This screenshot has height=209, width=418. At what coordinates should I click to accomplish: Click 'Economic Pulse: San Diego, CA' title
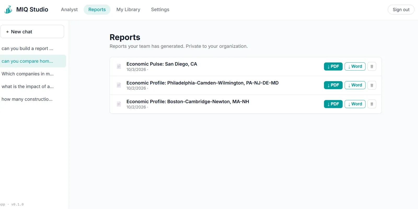(162, 64)
